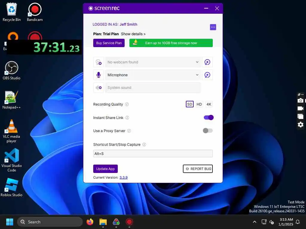Image resolution: width=306 pixels, height=229 pixels.
Task: Open Firefox from the taskbar
Action: point(90,222)
